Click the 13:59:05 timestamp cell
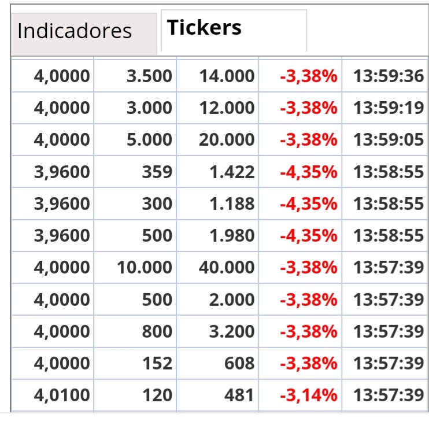The image size is (429, 425). click(x=385, y=139)
